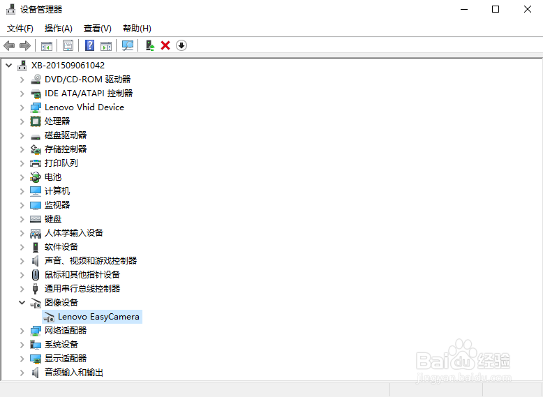This screenshot has height=397, width=543.
Task: Maximize the 设备管理器 window
Action: [x=496, y=9]
